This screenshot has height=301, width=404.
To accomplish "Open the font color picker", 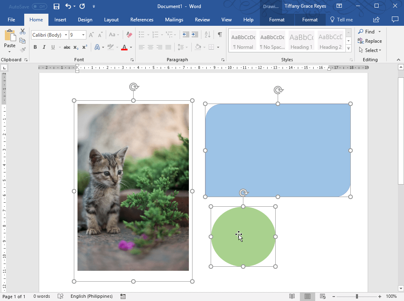I will pos(130,47).
